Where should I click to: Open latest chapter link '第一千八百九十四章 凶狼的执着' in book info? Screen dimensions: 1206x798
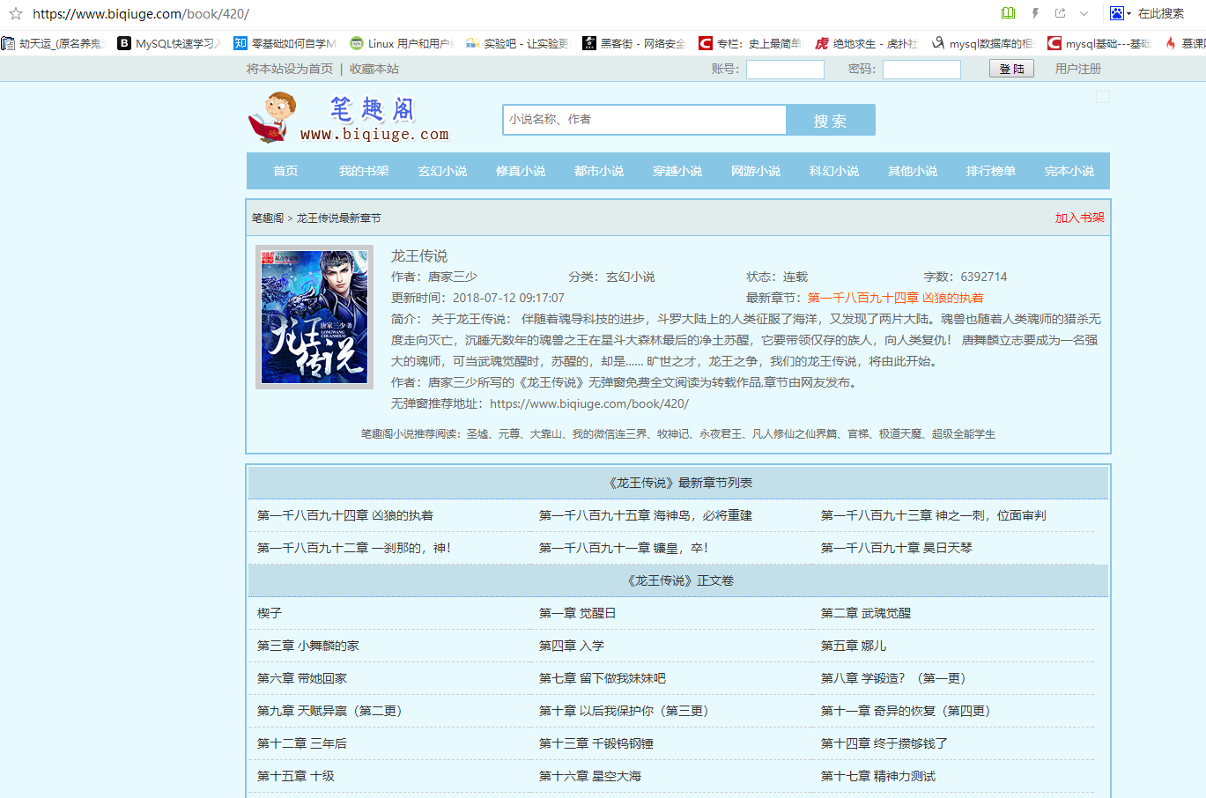(895, 298)
